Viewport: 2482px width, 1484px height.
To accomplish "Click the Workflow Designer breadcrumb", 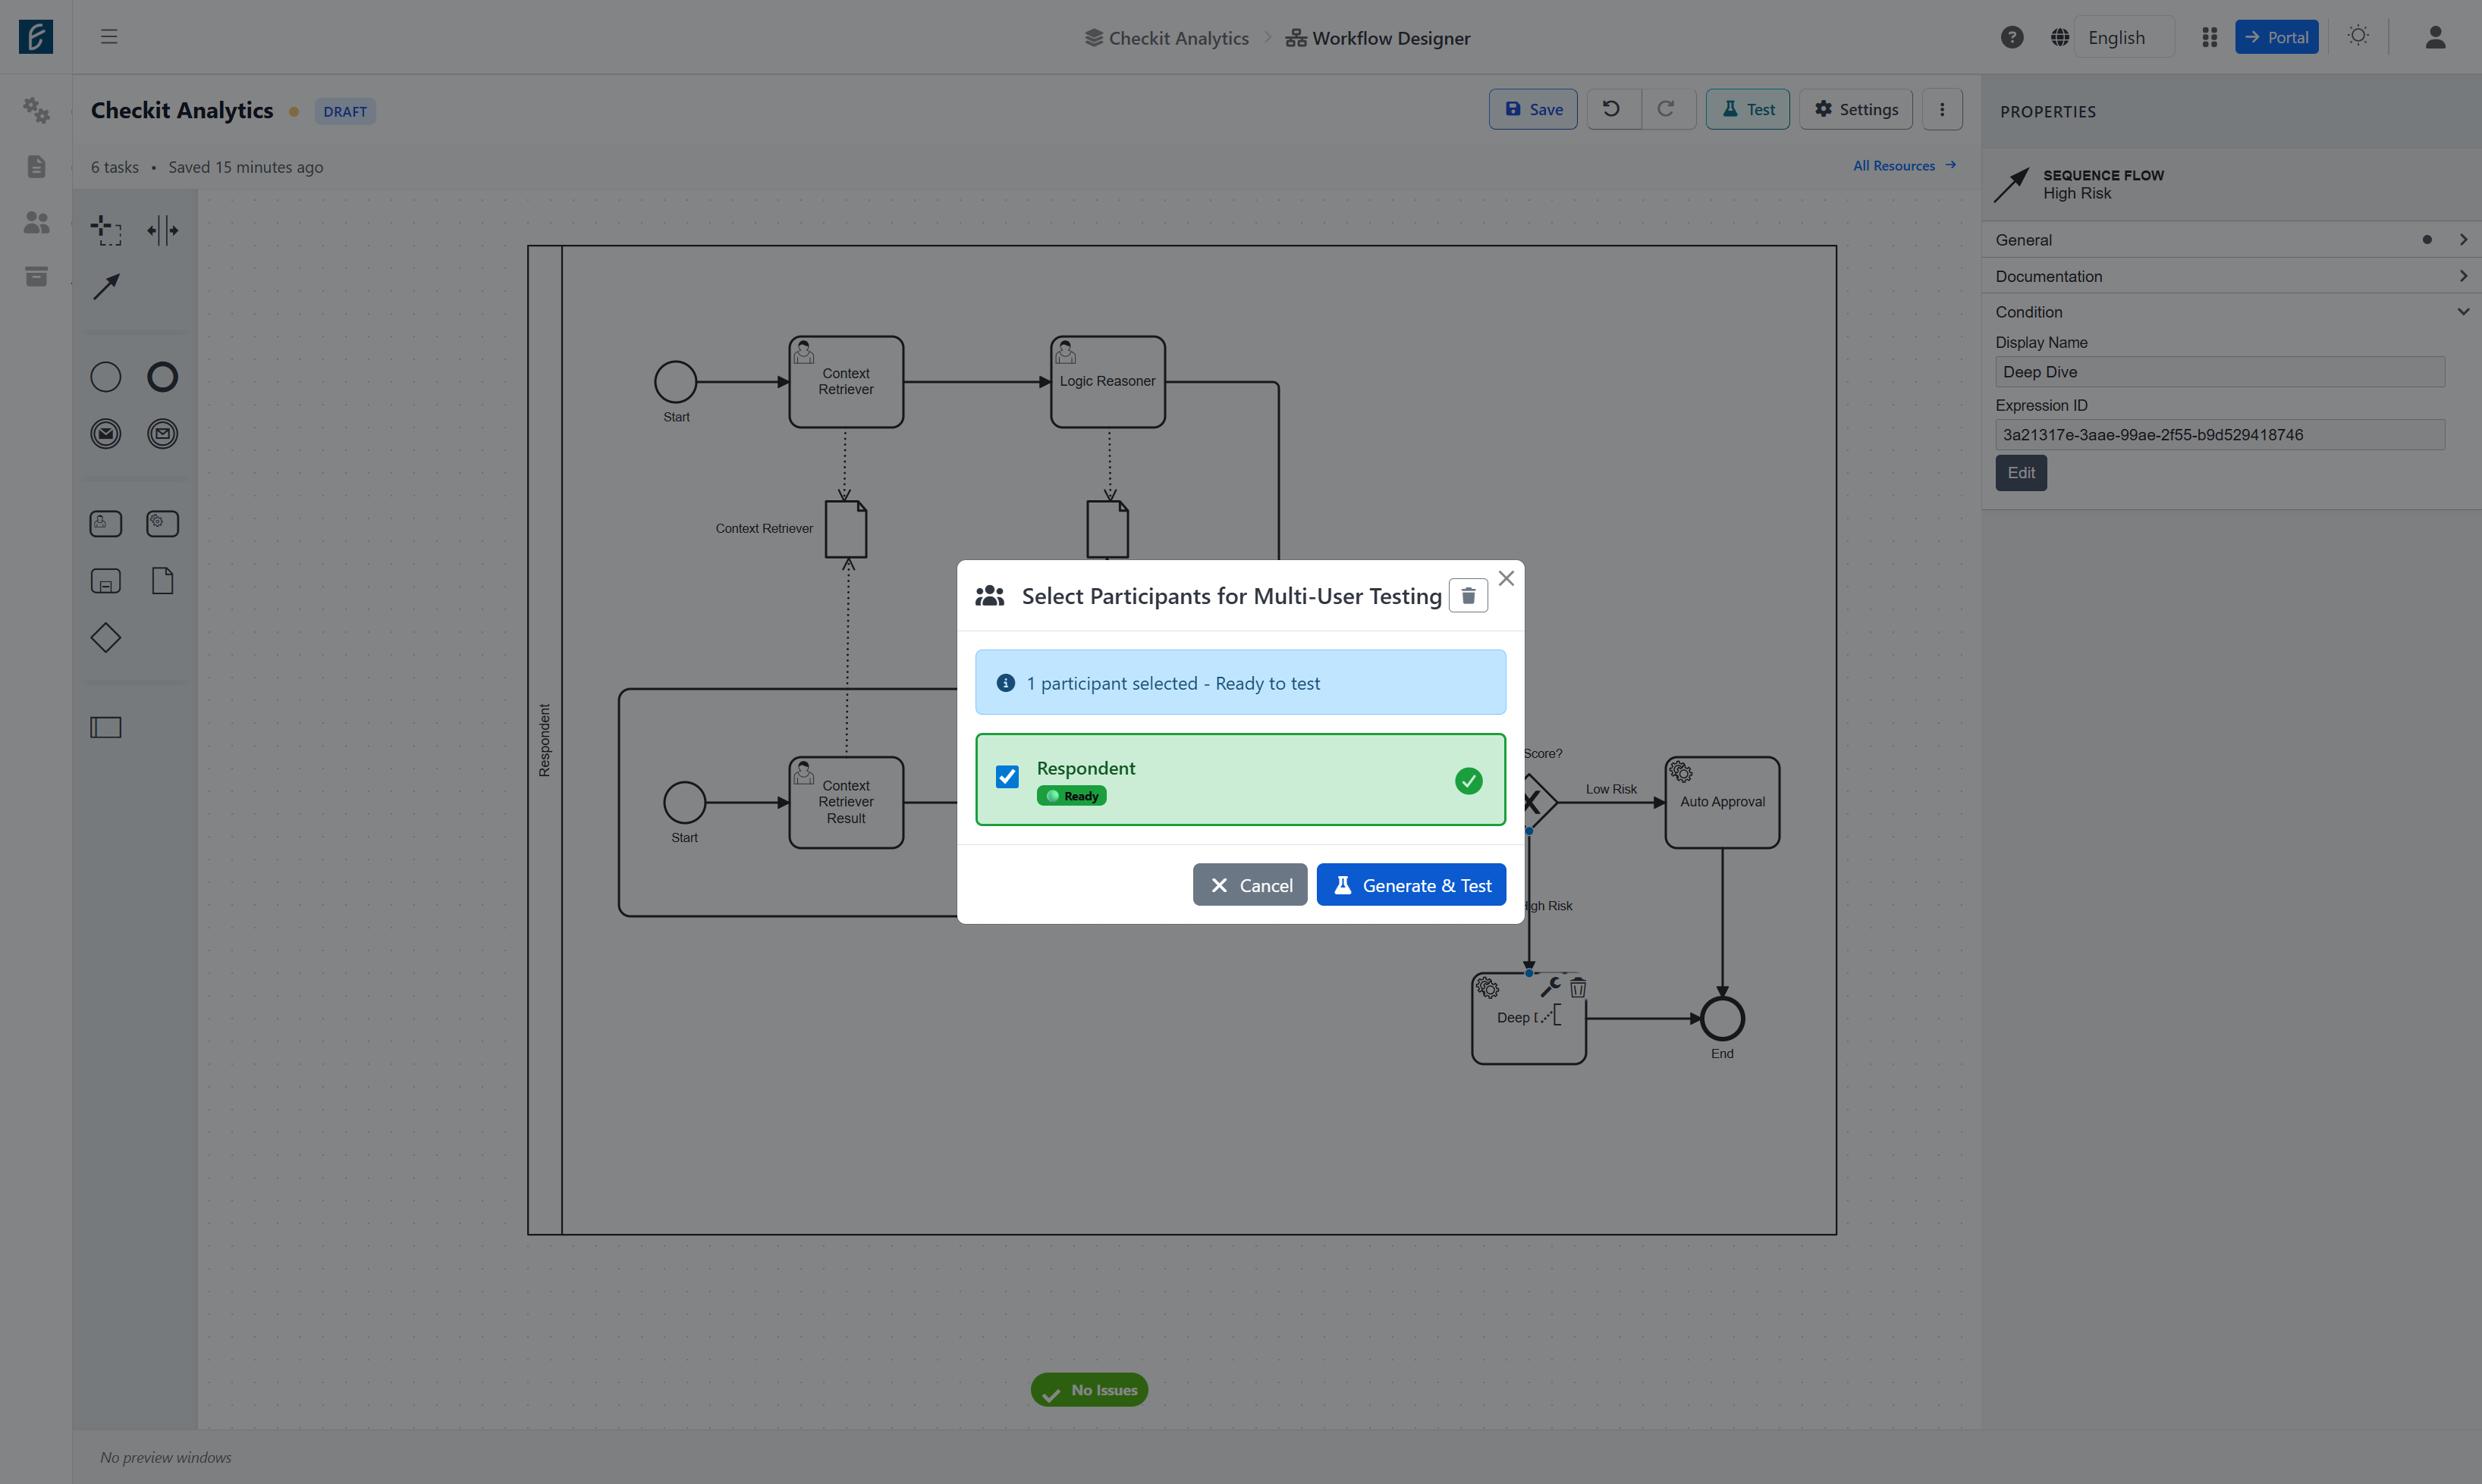I will pos(1378,38).
